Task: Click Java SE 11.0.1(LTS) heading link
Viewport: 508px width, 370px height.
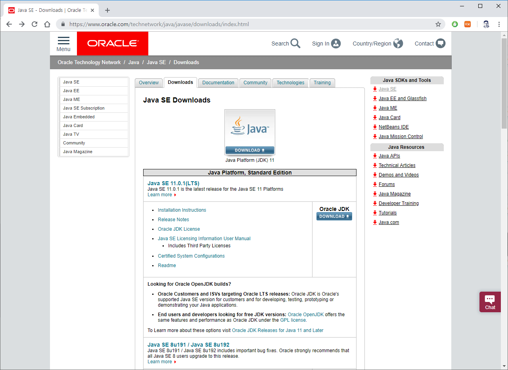Action: point(173,183)
